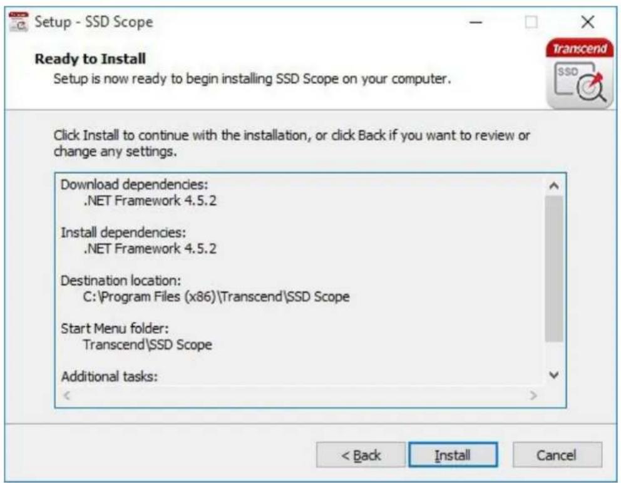Close the SSD Scope setup window
The width and height of the screenshot is (621, 483).
[x=588, y=22]
